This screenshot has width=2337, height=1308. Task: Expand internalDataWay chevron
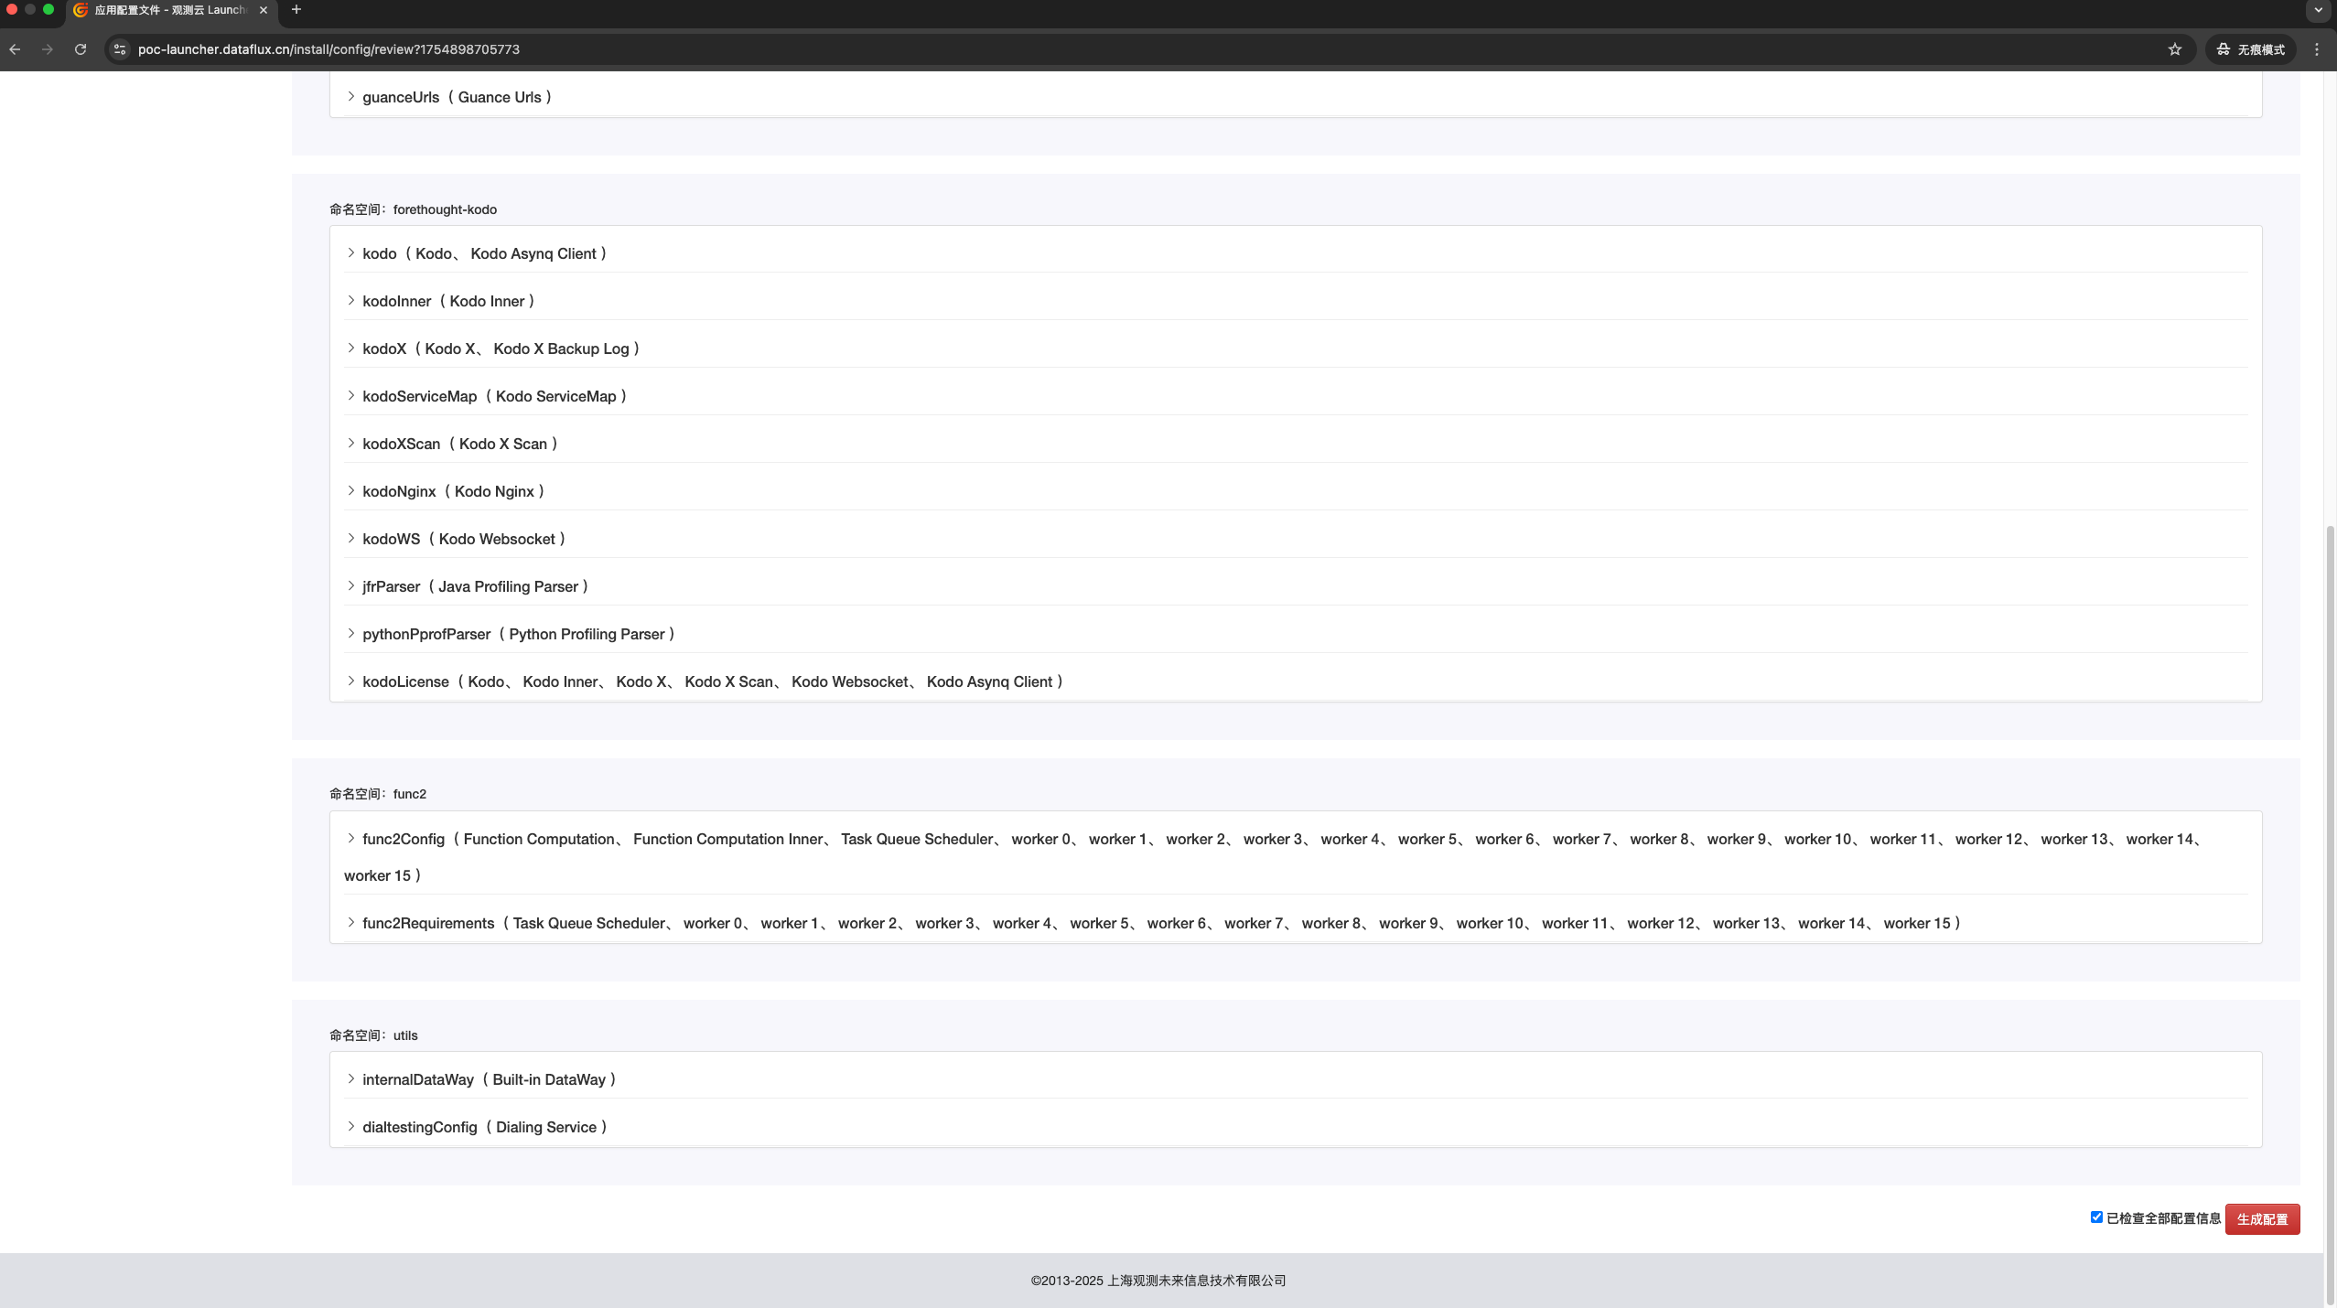coord(350,1078)
